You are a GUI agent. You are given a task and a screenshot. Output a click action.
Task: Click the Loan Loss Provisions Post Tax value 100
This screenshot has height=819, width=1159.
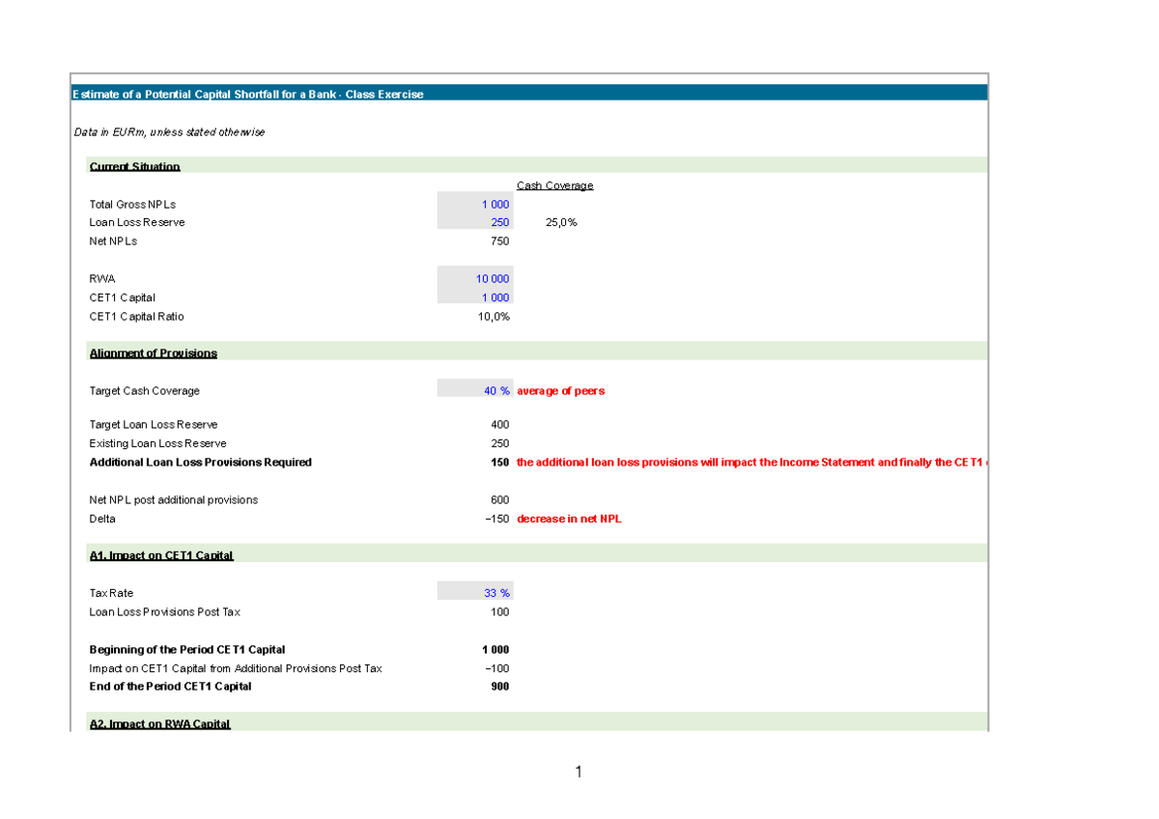tap(500, 612)
